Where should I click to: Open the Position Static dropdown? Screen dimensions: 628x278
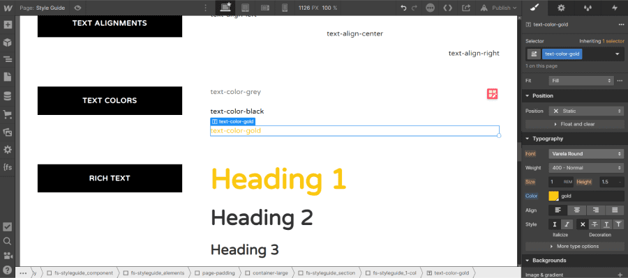(x=586, y=111)
